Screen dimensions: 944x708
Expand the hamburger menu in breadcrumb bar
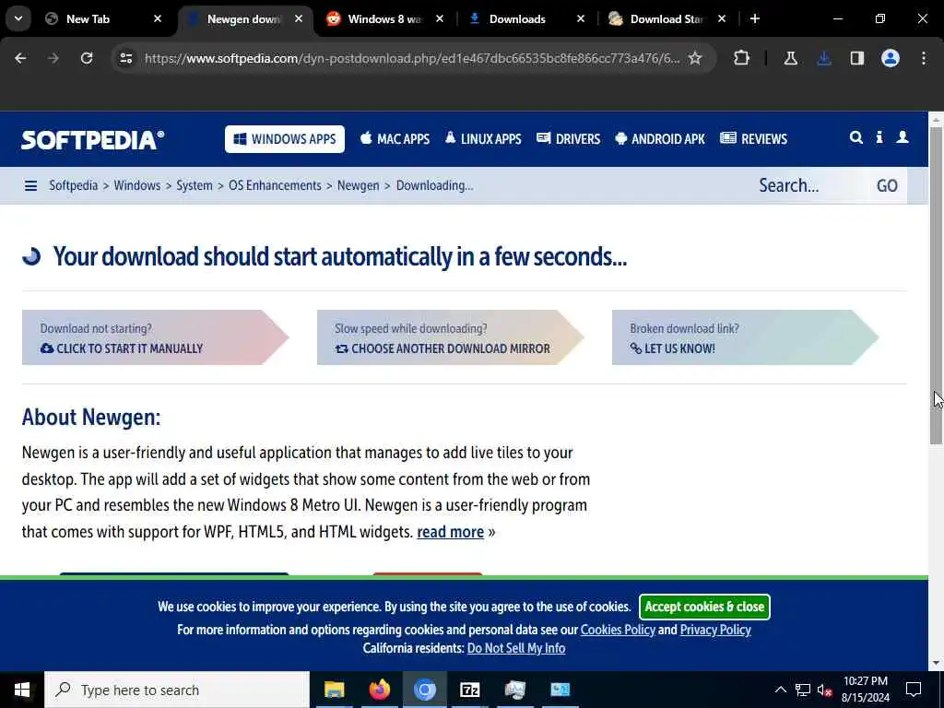coord(30,185)
